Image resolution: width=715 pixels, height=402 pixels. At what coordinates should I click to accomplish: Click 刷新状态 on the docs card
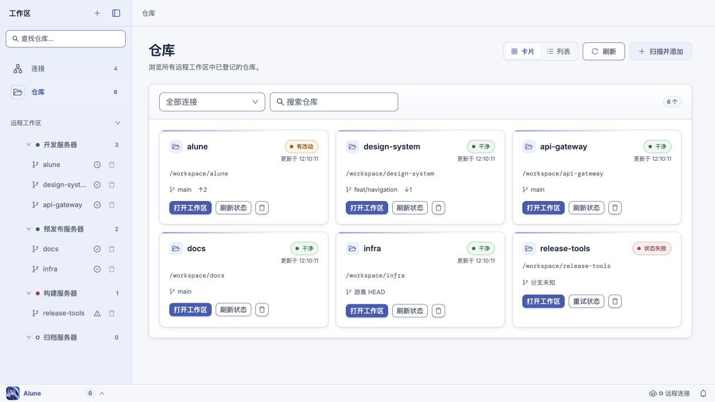(233, 309)
